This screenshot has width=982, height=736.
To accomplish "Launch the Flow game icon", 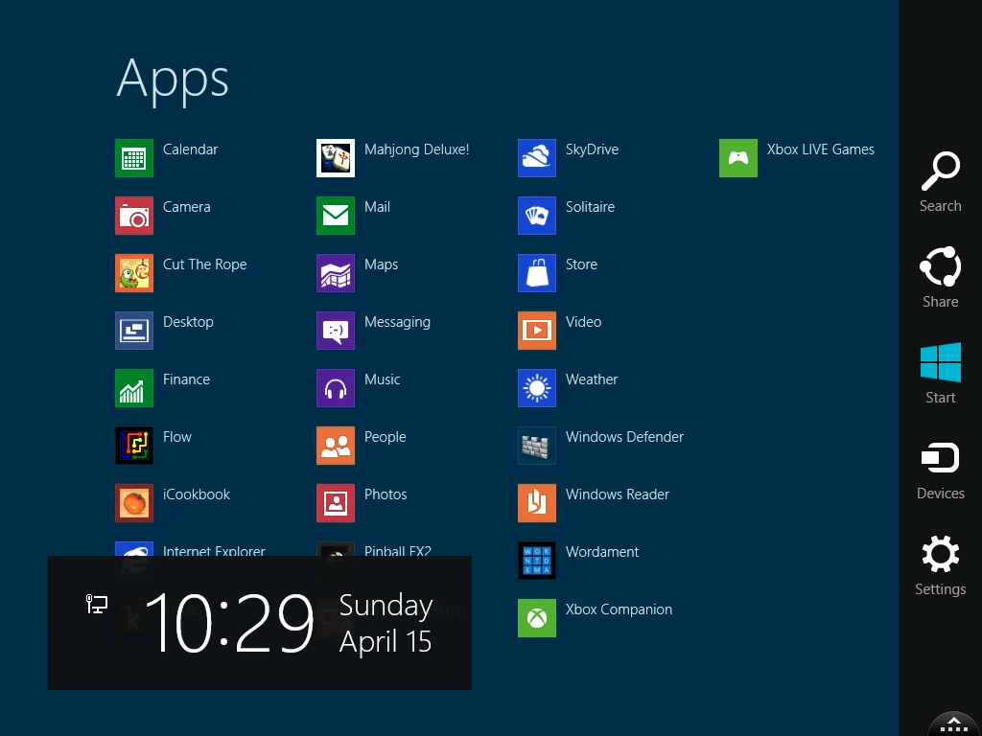I will click(134, 446).
